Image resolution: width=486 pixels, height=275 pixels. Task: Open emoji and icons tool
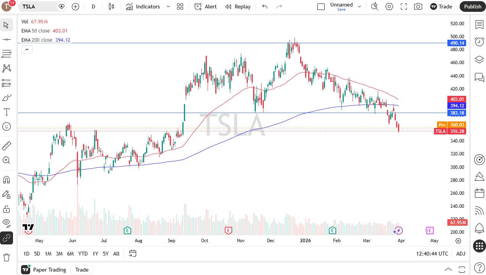[x=7, y=126]
